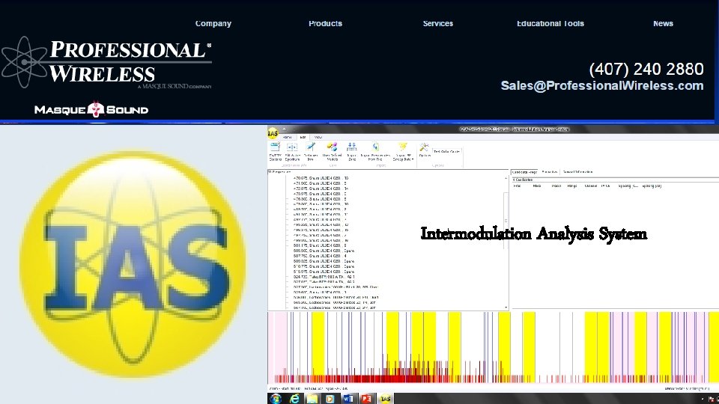The image size is (719, 404).
Task: Select the 501.175 Shure ULXD4 G50 row
Action: point(320,245)
